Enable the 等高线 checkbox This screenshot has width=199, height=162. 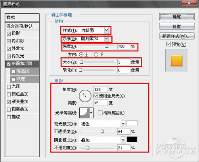(x=13, y=72)
